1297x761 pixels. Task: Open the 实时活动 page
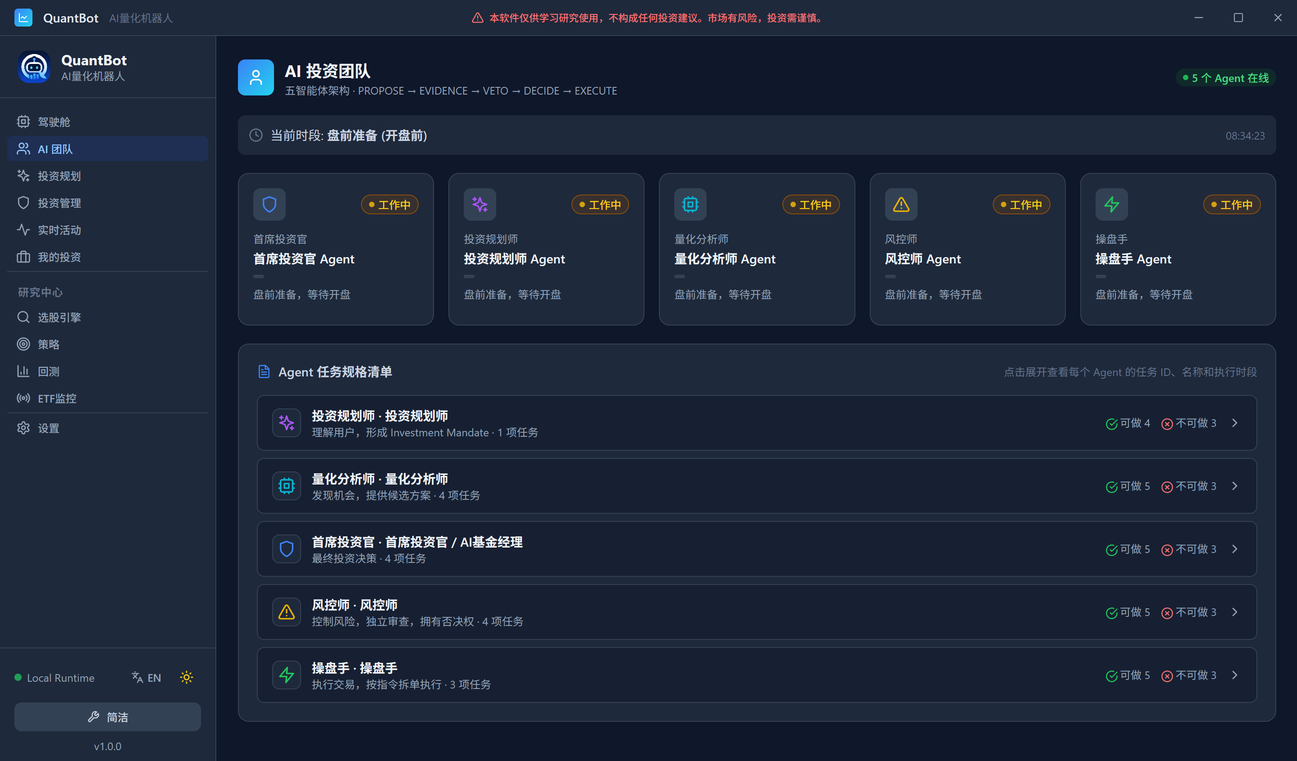tap(108, 230)
